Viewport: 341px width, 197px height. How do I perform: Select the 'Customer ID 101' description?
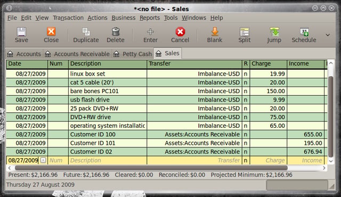(x=108, y=143)
